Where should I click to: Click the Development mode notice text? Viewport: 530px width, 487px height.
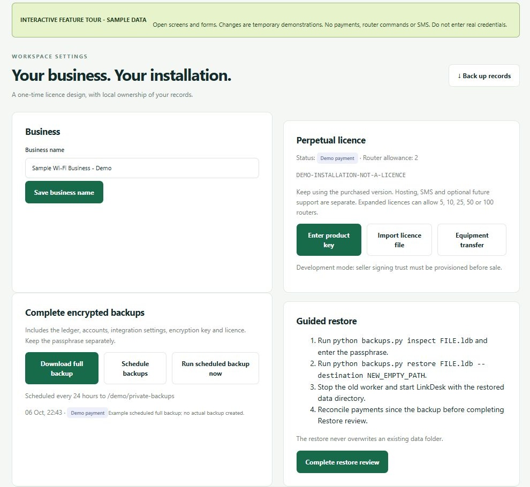pos(399,268)
